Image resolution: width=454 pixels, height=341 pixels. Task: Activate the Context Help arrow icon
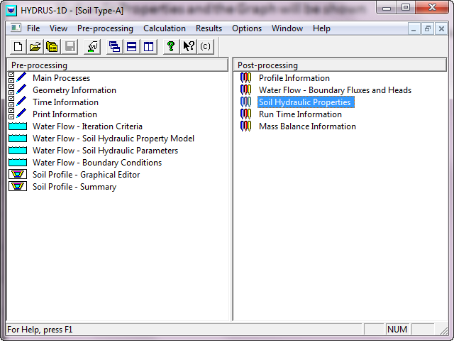click(188, 47)
